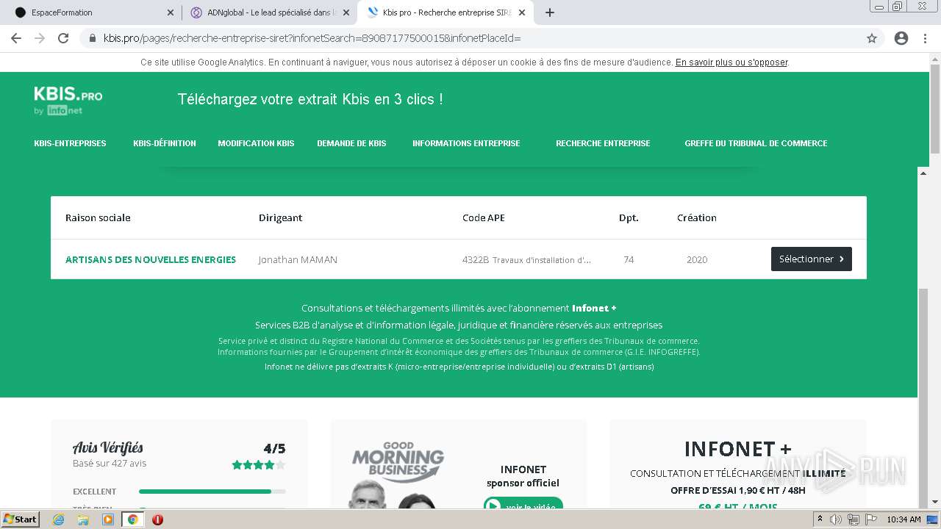
Task: Reload the page with refresh icon
Action: tap(63, 38)
